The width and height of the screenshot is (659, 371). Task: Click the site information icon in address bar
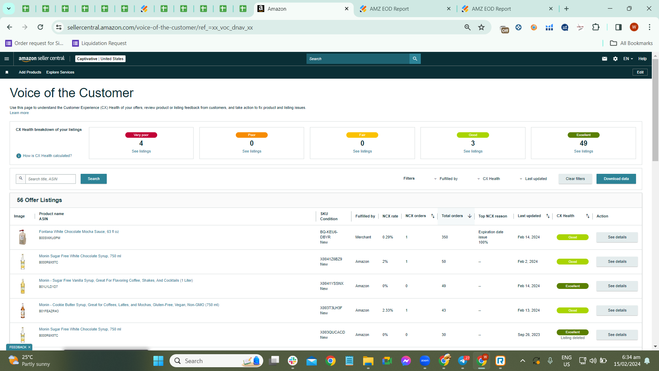tap(59, 27)
